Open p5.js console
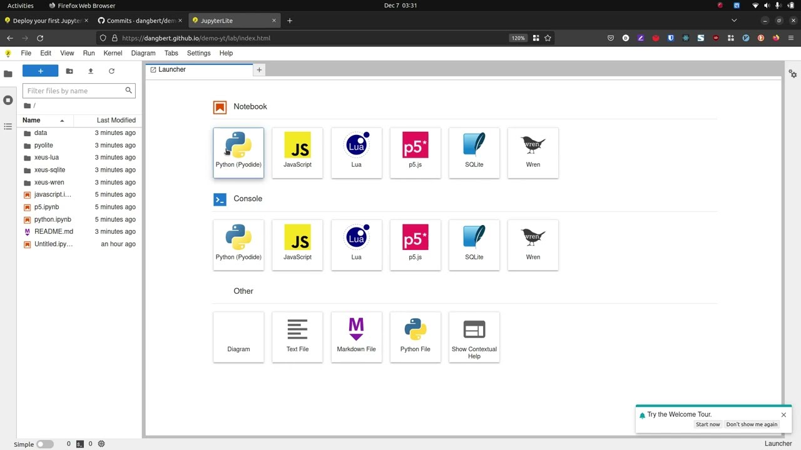 point(415,245)
